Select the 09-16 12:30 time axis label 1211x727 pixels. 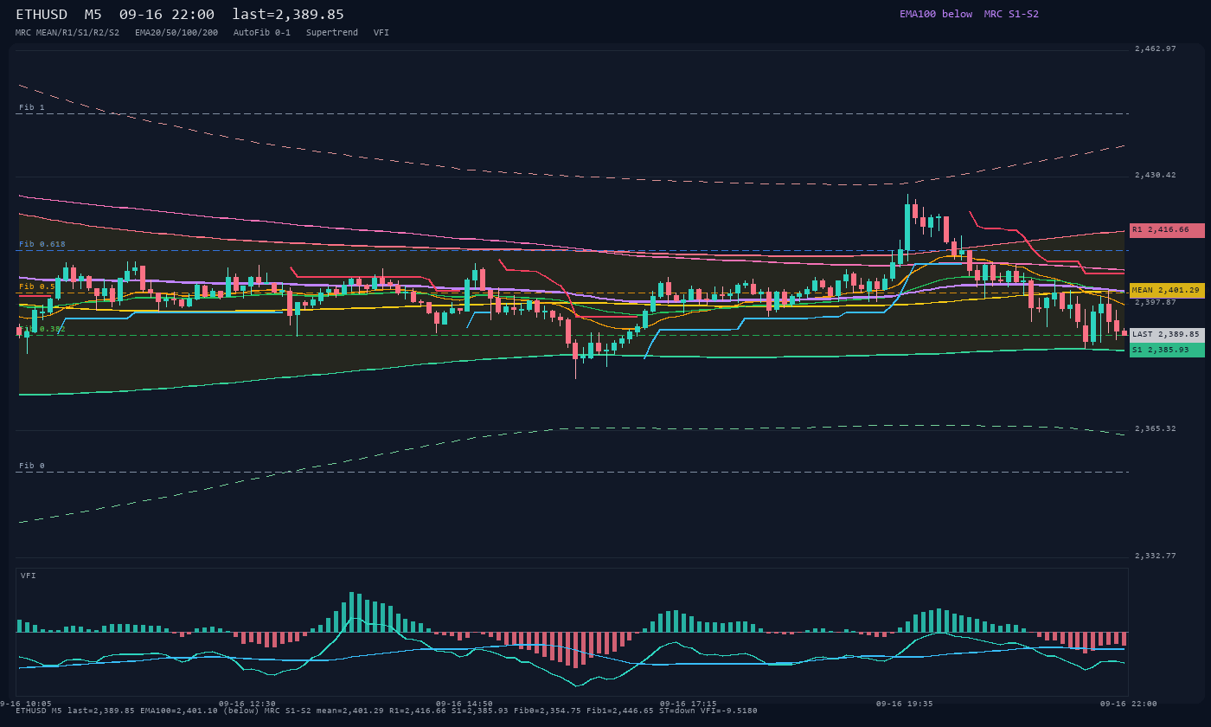(x=247, y=704)
